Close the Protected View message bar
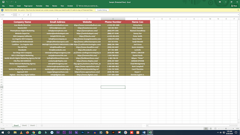This screenshot has width=240, height=135. click(238, 10)
